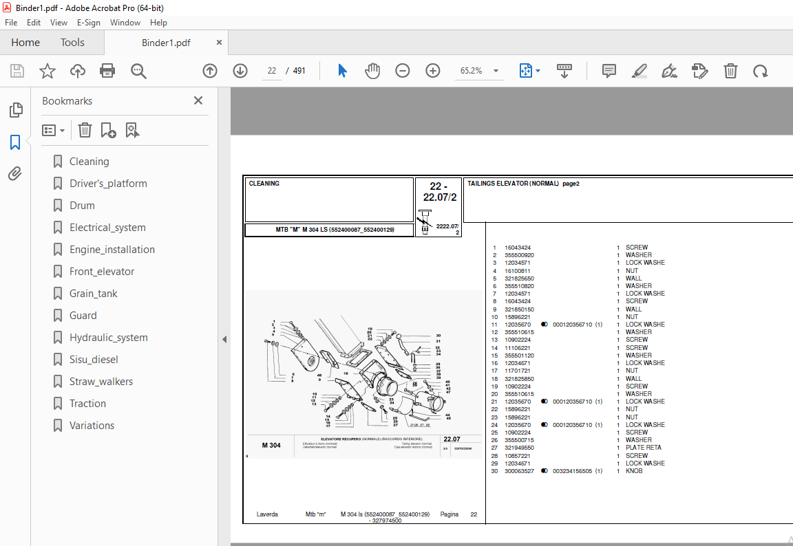Close the Binder1.pdf tab
The image size is (793, 546).
click(219, 43)
